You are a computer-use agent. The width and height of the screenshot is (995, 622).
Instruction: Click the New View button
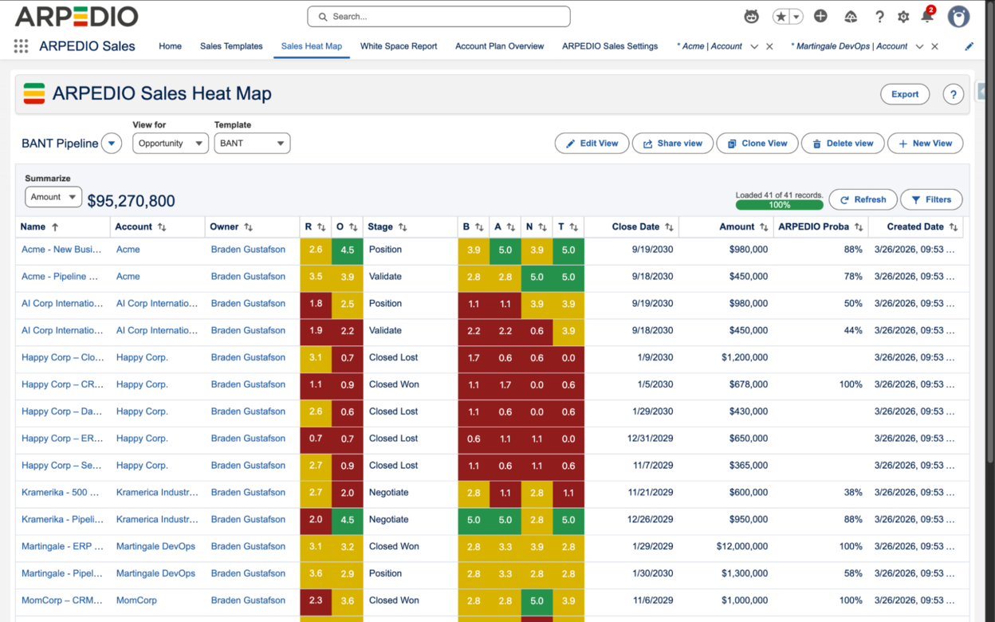click(x=925, y=144)
